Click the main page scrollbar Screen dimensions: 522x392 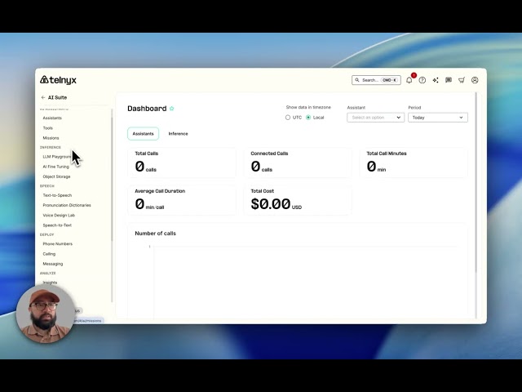(476, 183)
